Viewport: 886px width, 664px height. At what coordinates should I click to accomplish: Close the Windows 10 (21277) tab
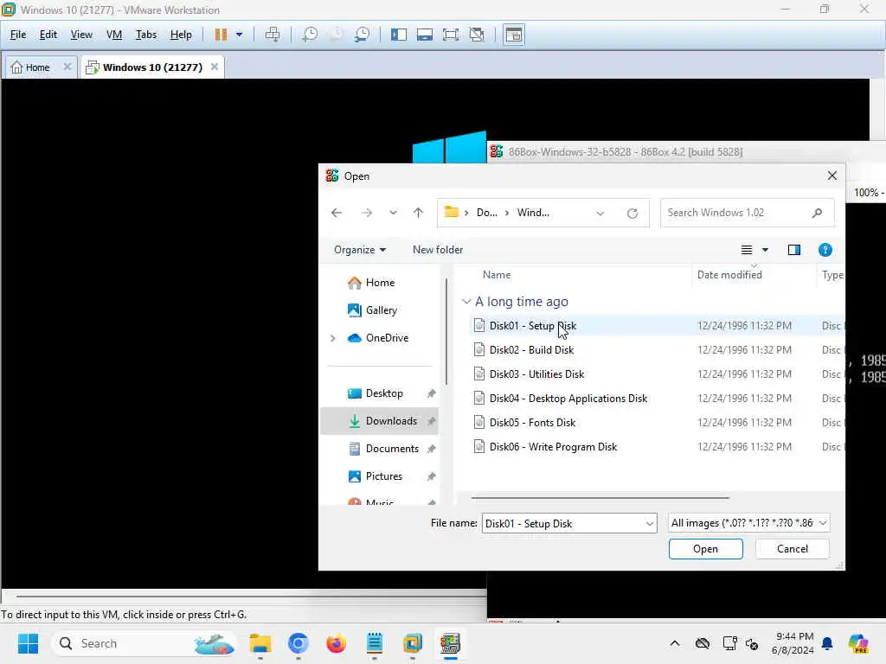point(215,67)
